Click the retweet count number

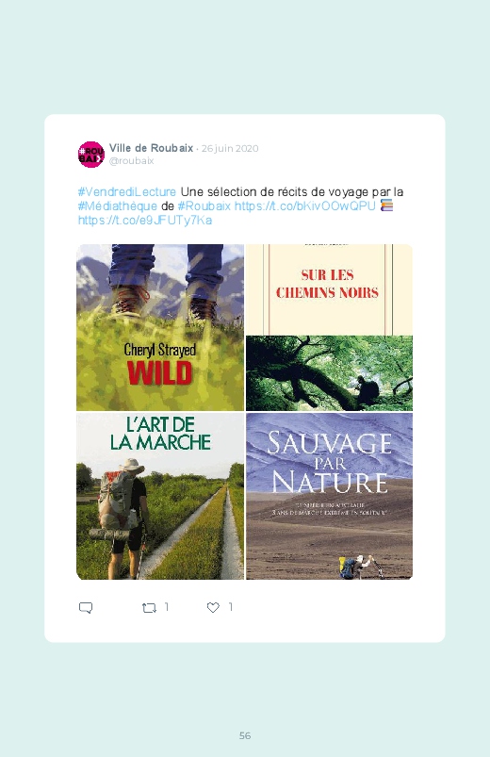tap(167, 607)
